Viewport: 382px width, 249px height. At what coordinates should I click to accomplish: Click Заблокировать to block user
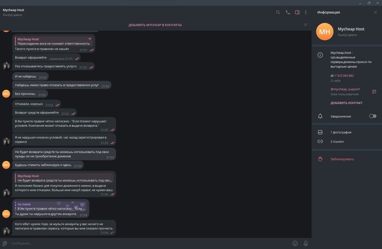point(342,159)
